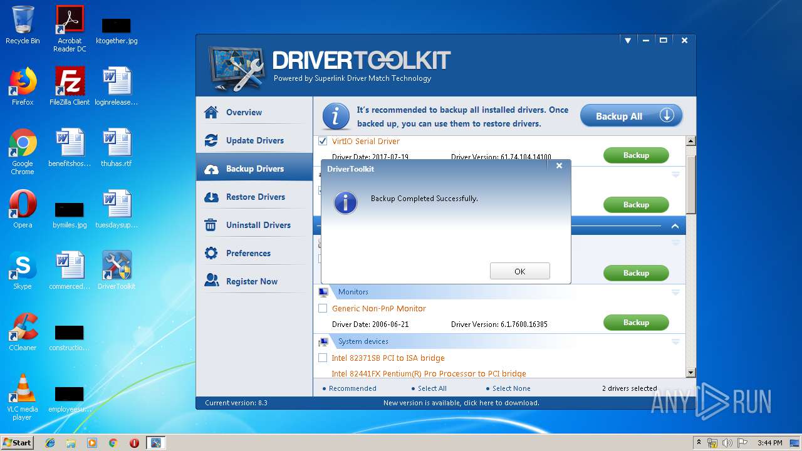Open the CCleaner desktop shortcut
802x451 pixels.
point(23,332)
